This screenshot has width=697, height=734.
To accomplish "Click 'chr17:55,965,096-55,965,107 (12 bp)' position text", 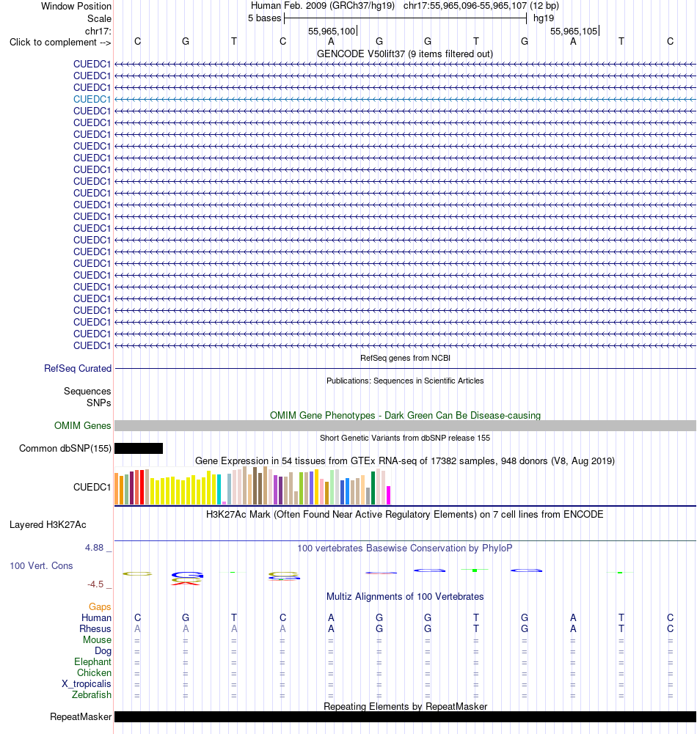I will [x=481, y=6].
